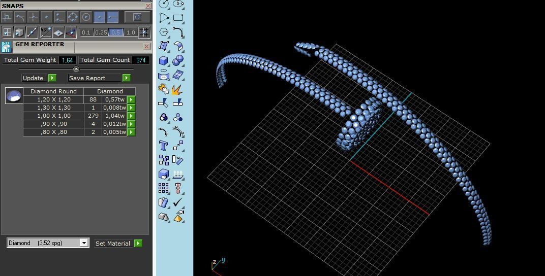Viewport: 545px width, 276px height.
Task: Choose the control-point curve tool
Action: [x=164, y=18]
